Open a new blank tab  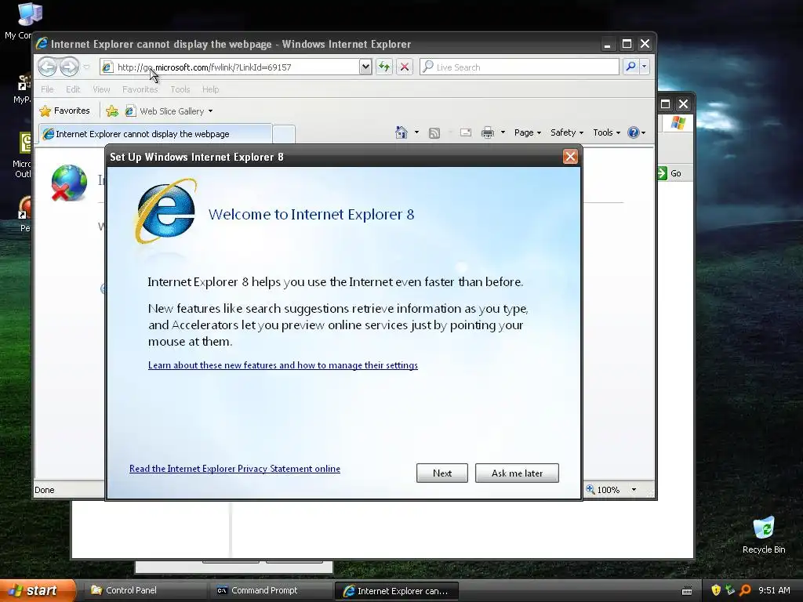click(284, 134)
